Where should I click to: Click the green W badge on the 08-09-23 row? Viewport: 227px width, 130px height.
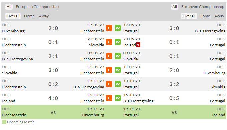118,56
